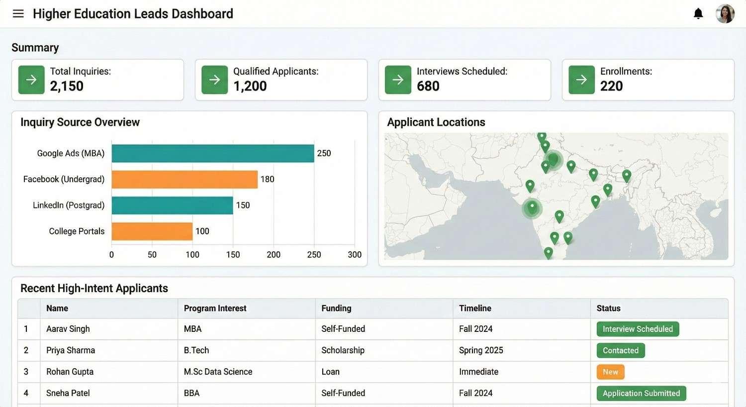Select the Facebook (Undergrad) bar

click(x=185, y=179)
